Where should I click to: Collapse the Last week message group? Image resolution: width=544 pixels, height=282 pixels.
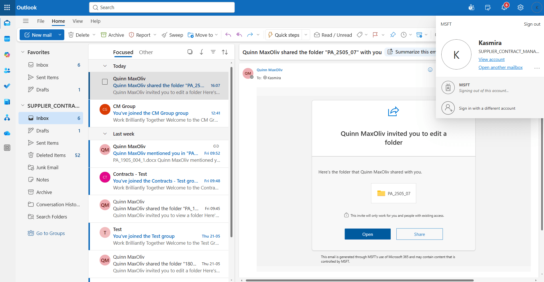coord(105,134)
